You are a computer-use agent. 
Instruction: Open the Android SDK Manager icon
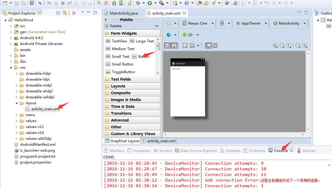click(114, 3)
